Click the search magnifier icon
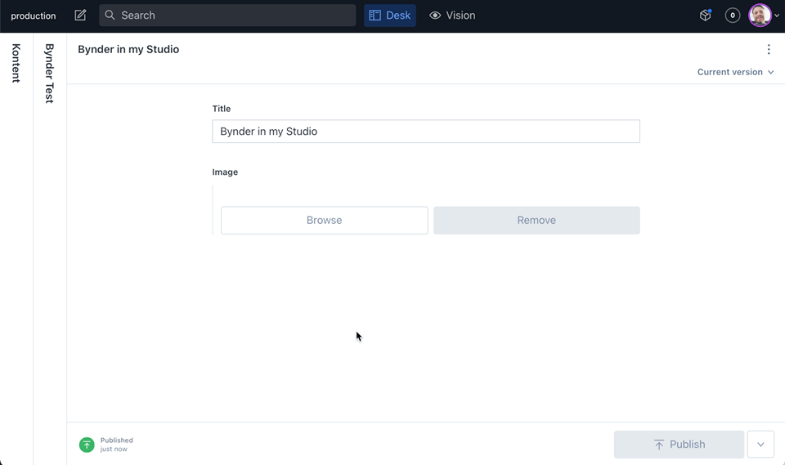This screenshot has width=785, height=465. 110,15
